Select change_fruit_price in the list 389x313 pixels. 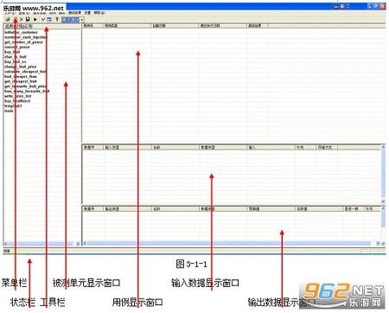(x=20, y=67)
